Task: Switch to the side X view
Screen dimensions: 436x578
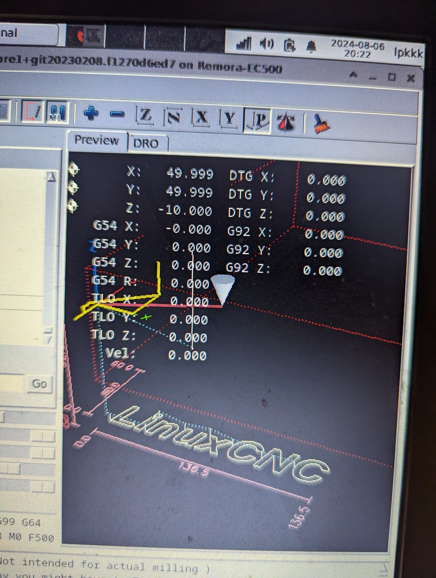Action: tap(201, 118)
